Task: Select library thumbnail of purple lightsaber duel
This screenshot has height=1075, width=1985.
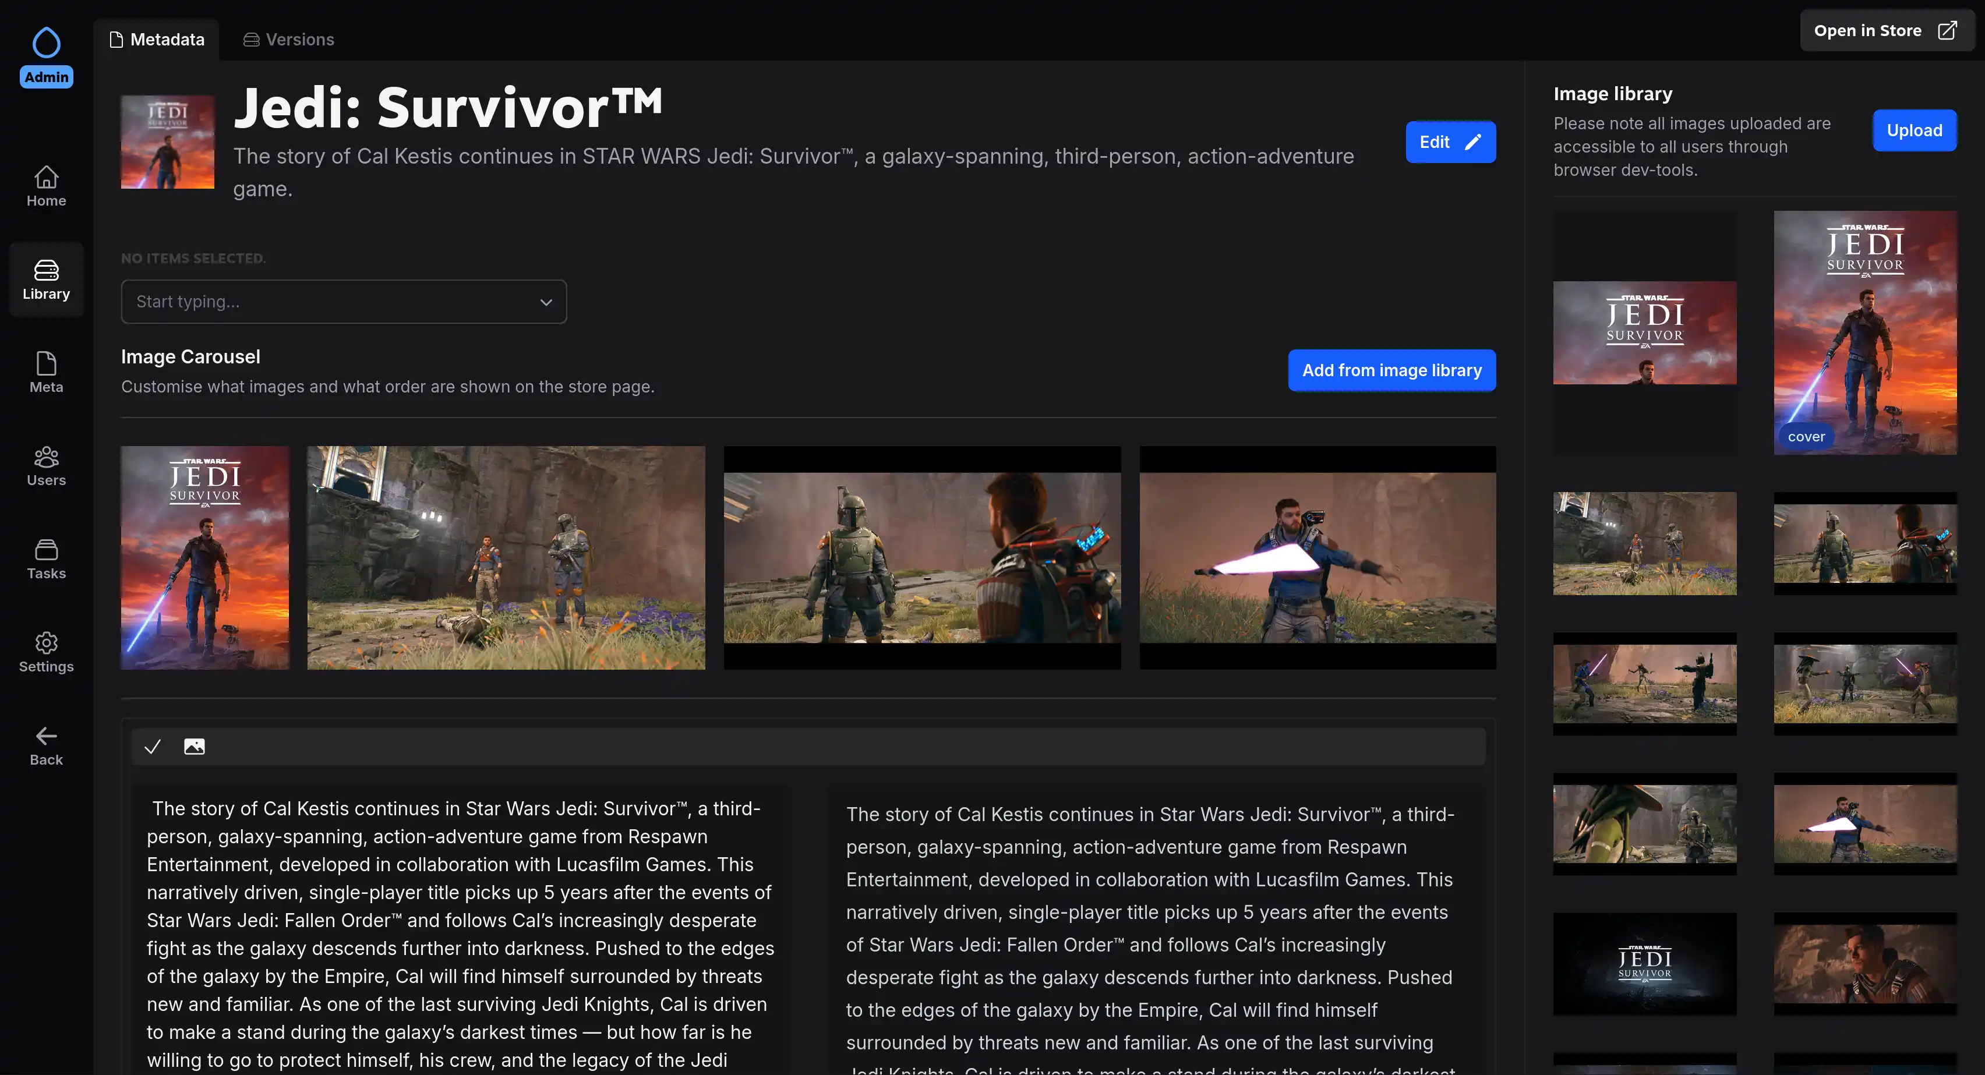Action: (x=1644, y=684)
